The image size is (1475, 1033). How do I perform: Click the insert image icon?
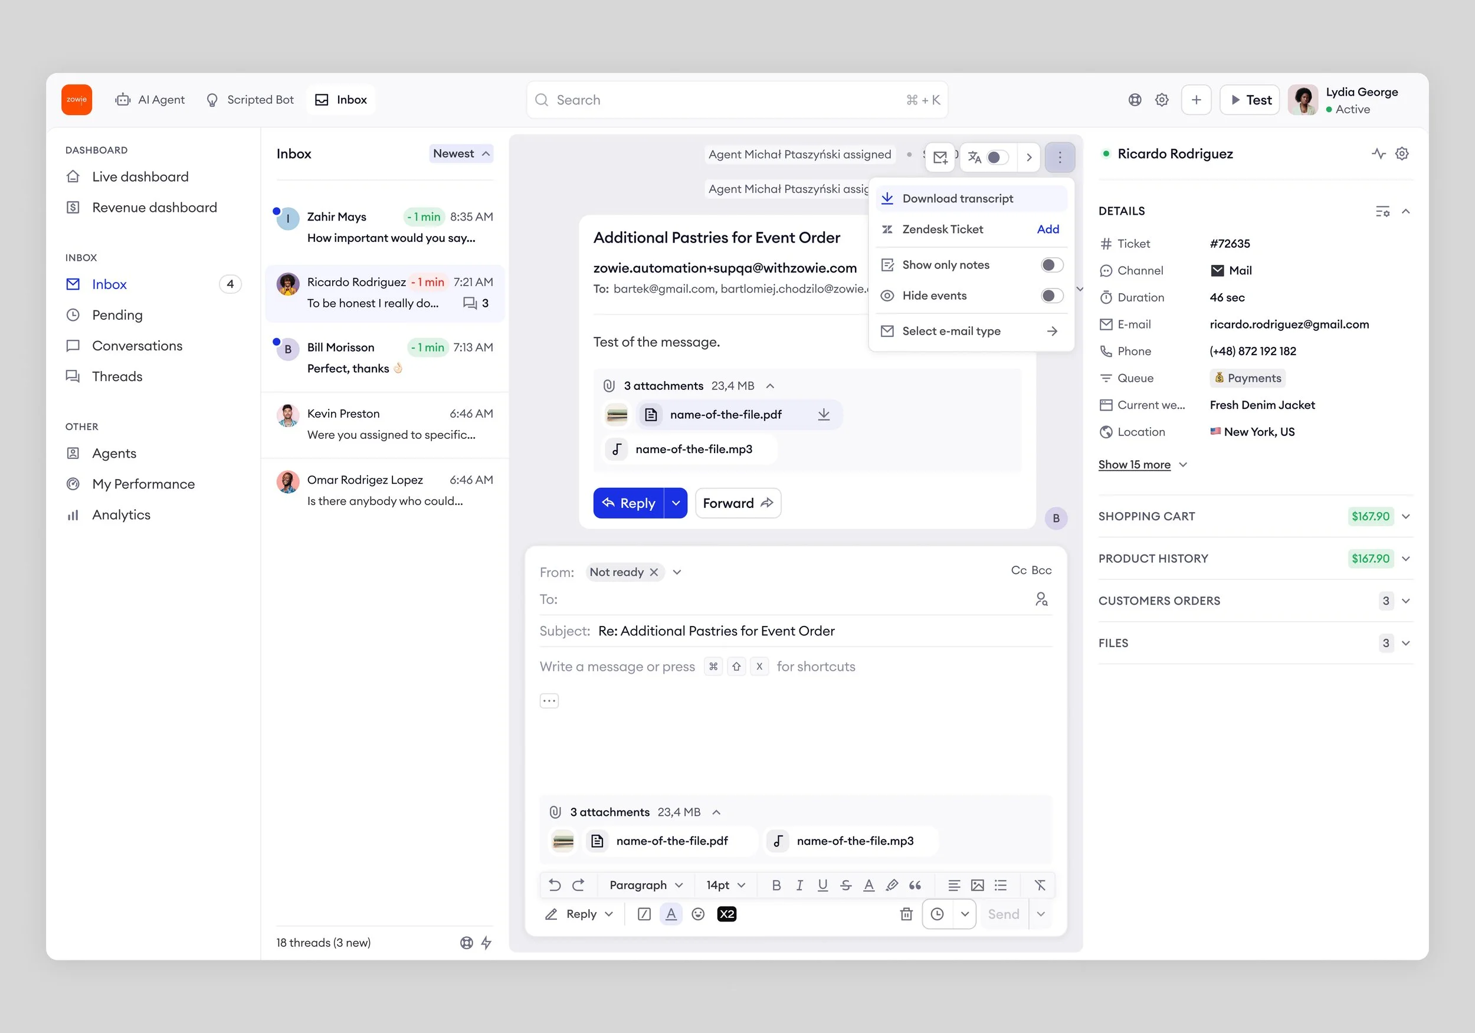click(x=977, y=886)
